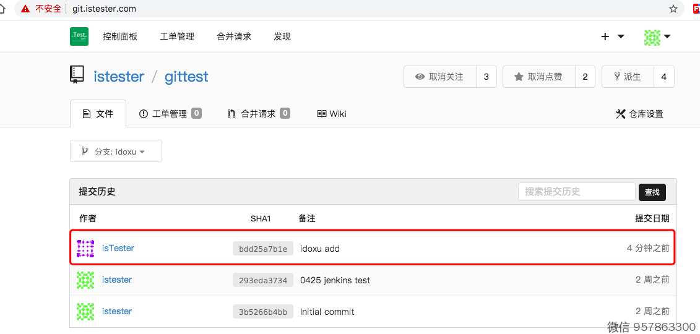Click the isTest site logo icon

(x=79, y=36)
